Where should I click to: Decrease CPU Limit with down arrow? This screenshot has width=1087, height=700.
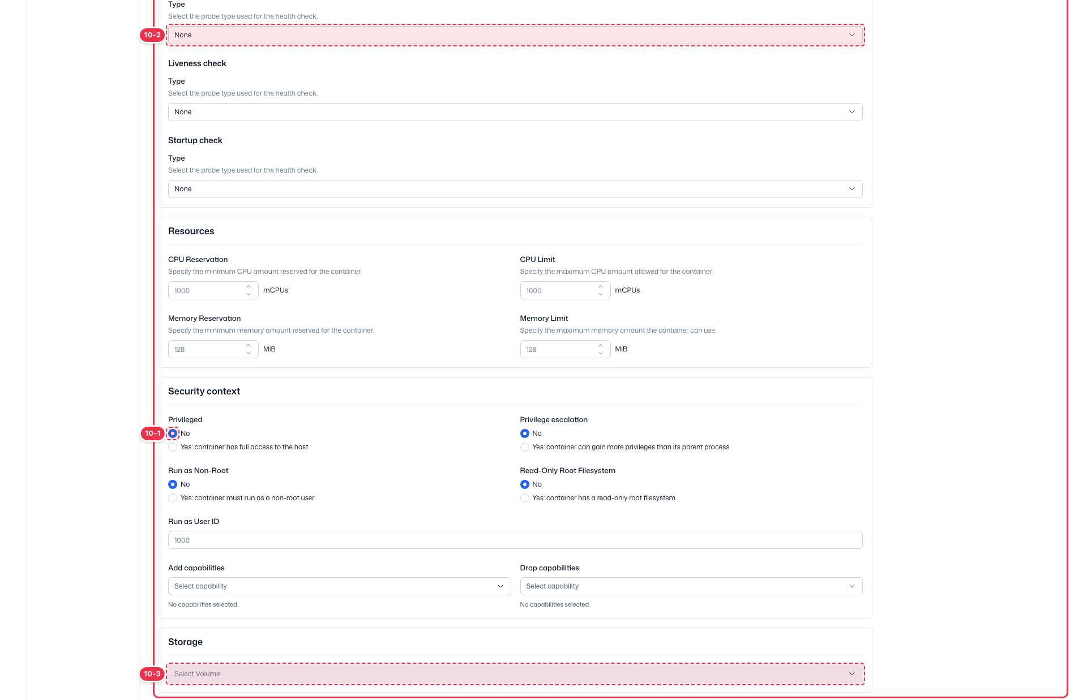(x=601, y=294)
